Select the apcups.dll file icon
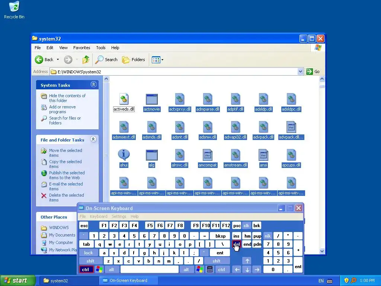 point(291,155)
